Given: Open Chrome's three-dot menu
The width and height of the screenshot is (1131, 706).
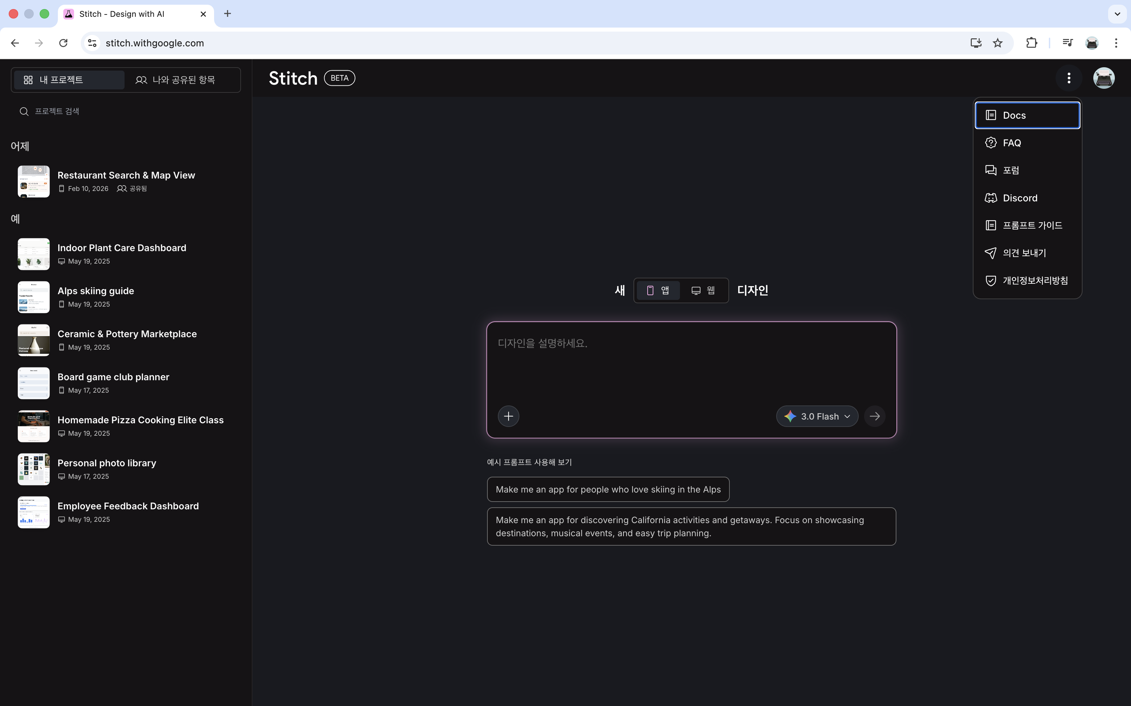Looking at the screenshot, I should pos(1116,43).
